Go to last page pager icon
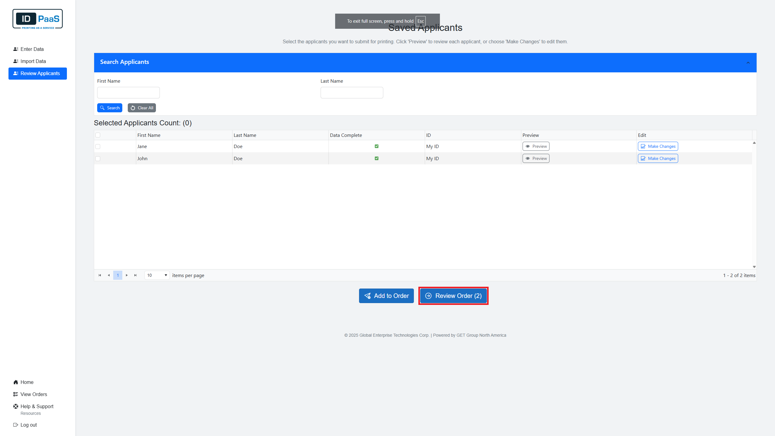The height and width of the screenshot is (436, 775). [x=136, y=275]
